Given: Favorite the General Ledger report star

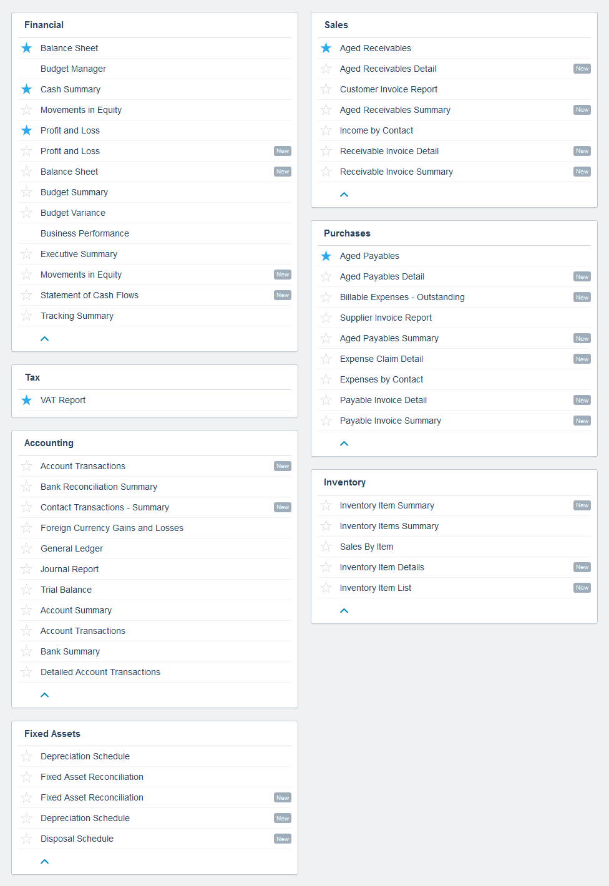Looking at the screenshot, I should pos(26,548).
